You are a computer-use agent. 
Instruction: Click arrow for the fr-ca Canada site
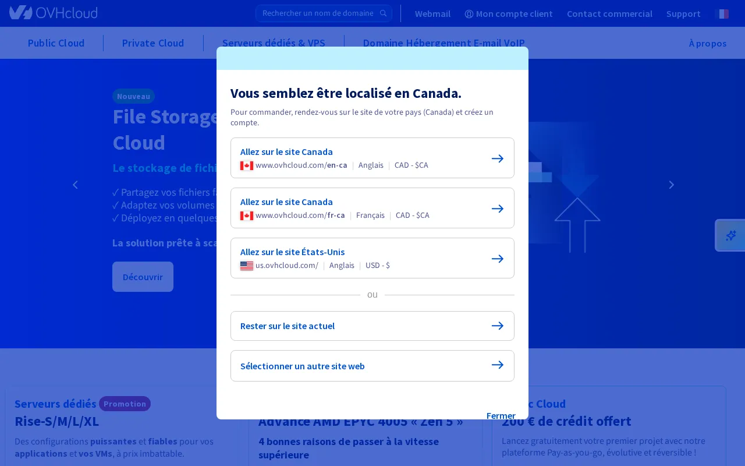click(x=498, y=209)
